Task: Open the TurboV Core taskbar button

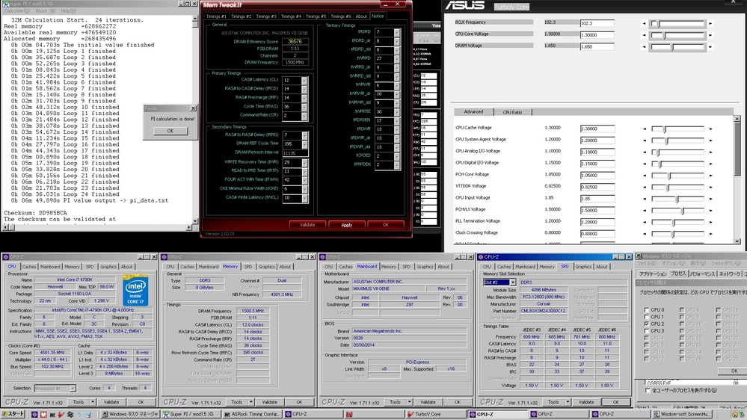Action: 434,414
